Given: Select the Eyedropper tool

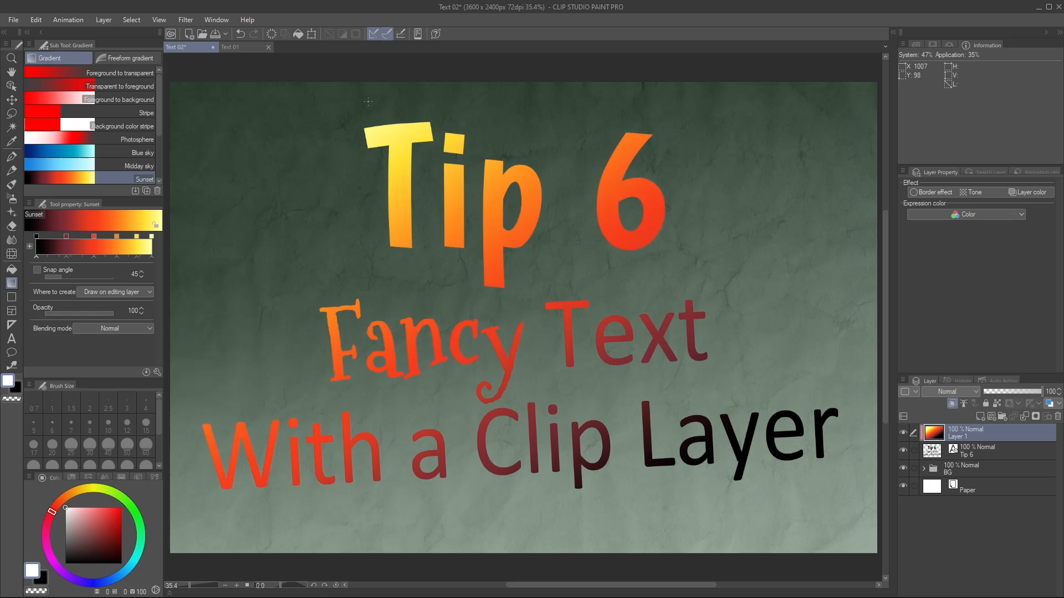Looking at the screenshot, I should point(11,141).
